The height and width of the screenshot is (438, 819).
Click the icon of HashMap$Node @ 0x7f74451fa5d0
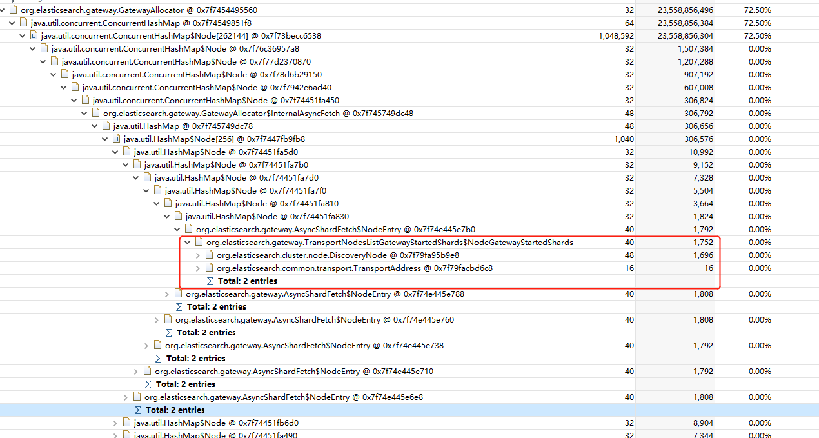[x=127, y=152]
